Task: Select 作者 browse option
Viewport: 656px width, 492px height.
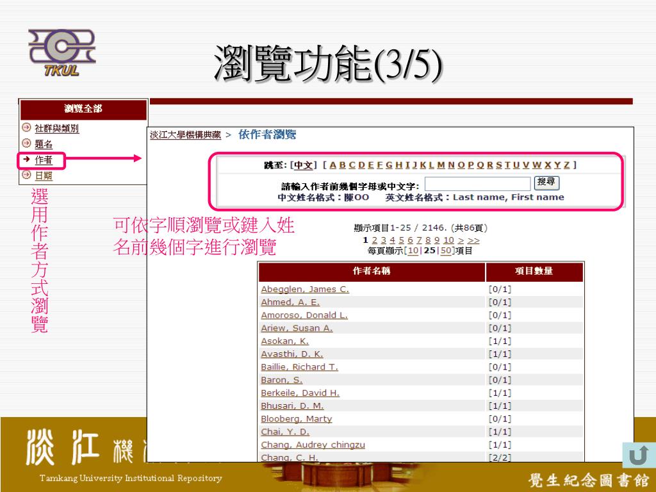Action: coord(44,160)
